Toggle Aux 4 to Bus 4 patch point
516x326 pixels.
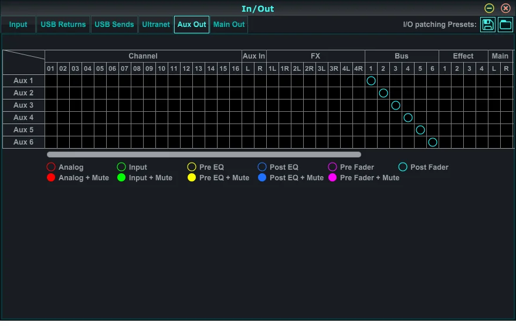point(408,118)
